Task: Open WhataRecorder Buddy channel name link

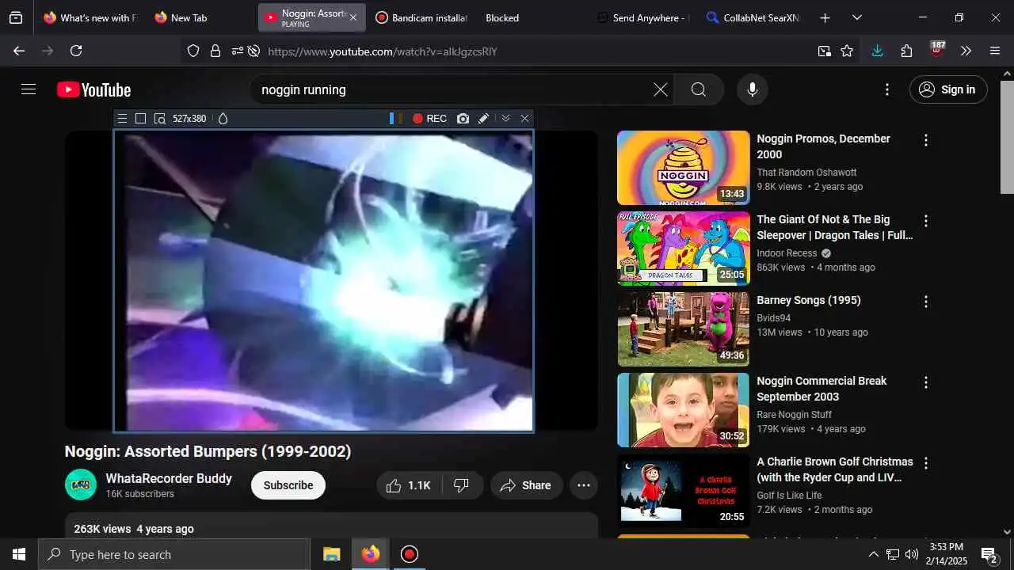Action: (169, 478)
